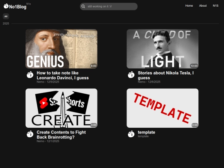Image resolution: width=224 pixels, height=168 pixels.
Task: Click the No1Blog logo icon
Action: (x=6, y=6)
